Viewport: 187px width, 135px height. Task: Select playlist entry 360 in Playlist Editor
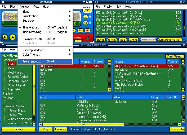(138, 23)
